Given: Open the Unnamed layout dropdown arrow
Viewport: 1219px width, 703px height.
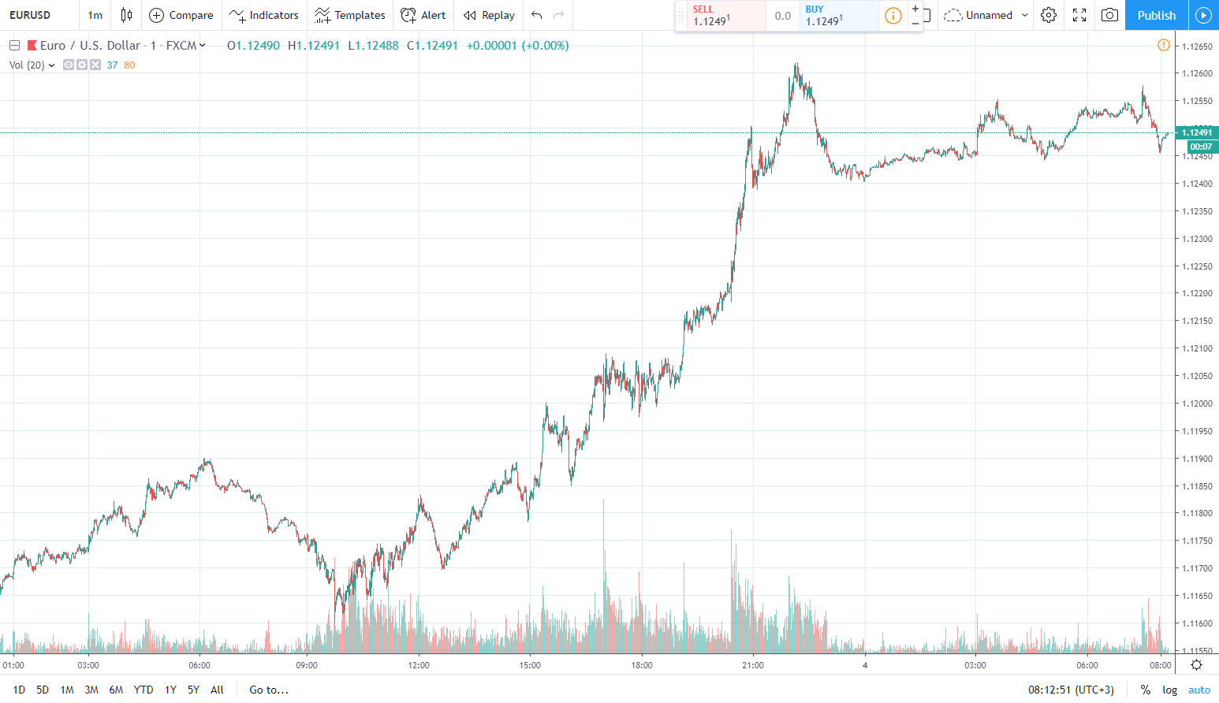Looking at the screenshot, I should (x=1024, y=15).
